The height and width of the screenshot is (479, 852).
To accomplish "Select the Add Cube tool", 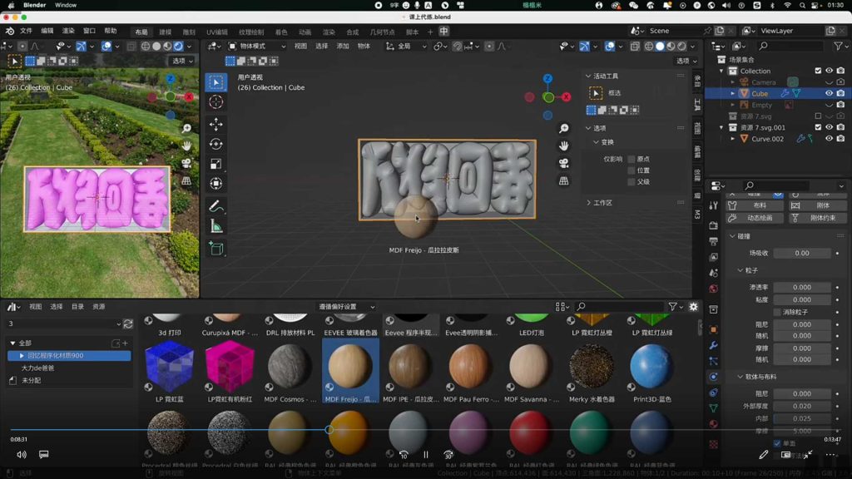I will (215, 248).
